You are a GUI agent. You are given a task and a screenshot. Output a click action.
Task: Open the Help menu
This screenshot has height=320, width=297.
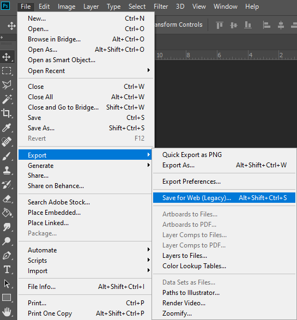click(252, 7)
